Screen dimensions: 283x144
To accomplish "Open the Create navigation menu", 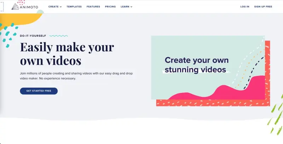I will (x=53, y=7).
